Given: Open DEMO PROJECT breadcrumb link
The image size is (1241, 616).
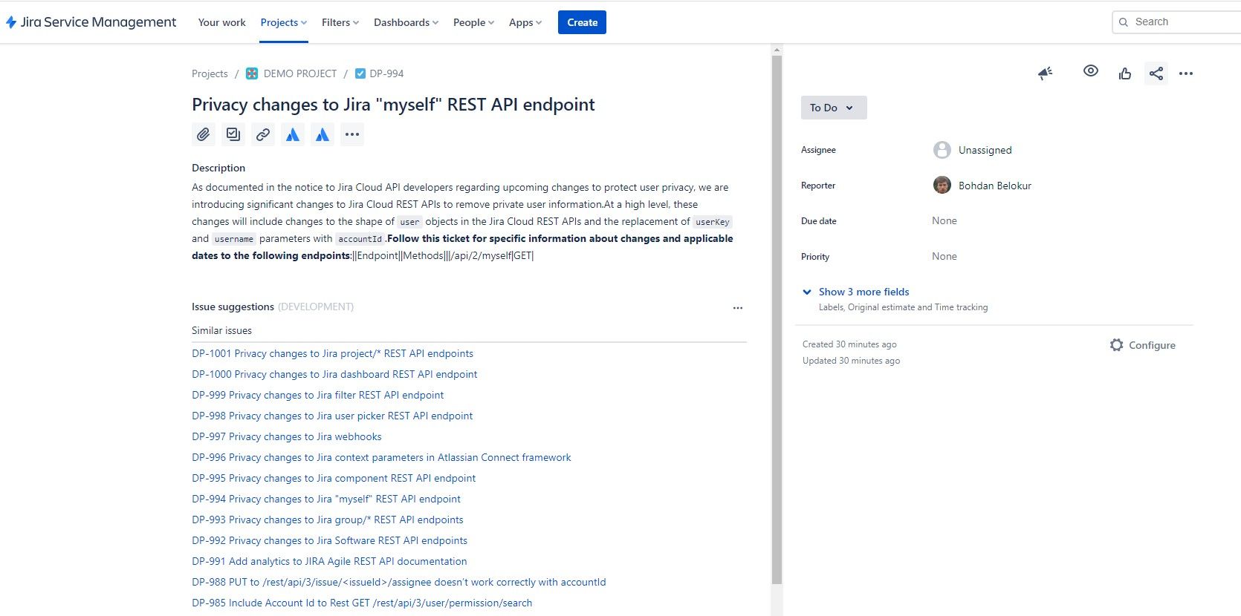Looking at the screenshot, I should point(300,73).
